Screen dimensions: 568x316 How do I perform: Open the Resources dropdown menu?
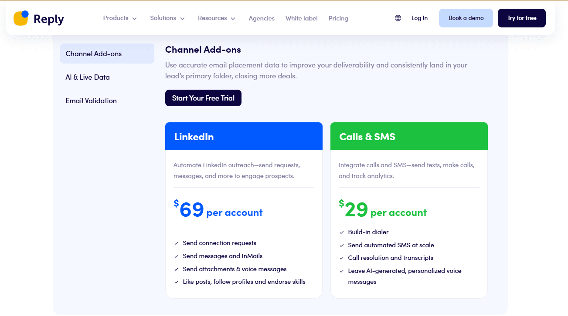click(x=217, y=18)
